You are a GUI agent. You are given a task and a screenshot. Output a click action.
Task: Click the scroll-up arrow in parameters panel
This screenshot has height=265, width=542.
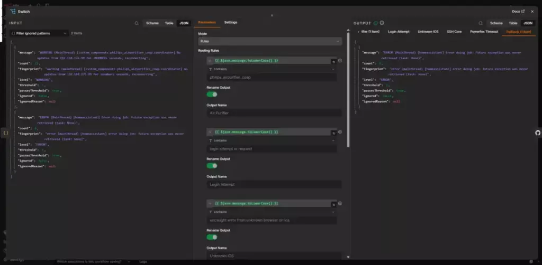348,30
